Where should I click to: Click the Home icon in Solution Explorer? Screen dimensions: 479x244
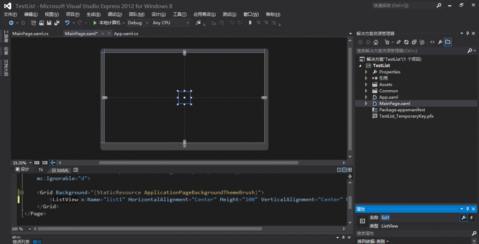pos(376,42)
